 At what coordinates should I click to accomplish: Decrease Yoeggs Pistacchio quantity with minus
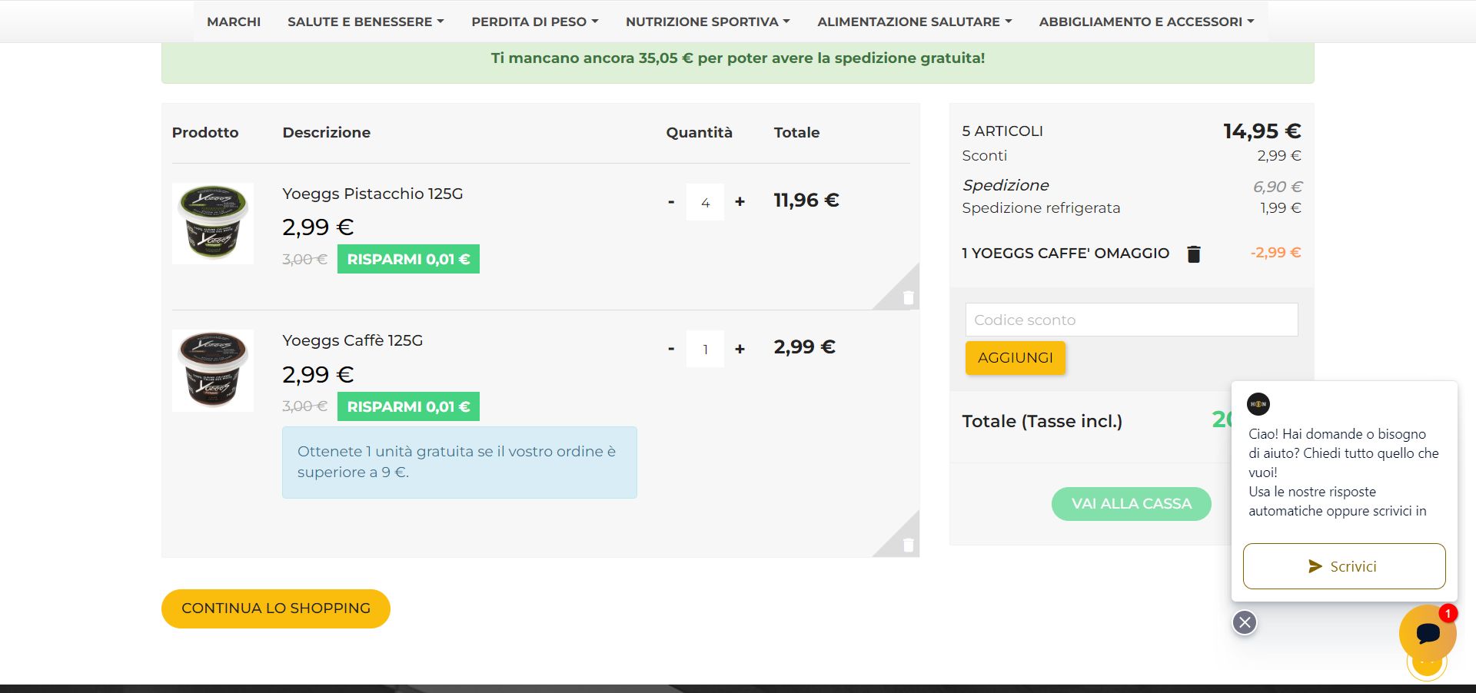pyautogui.click(x=671, y=202)
